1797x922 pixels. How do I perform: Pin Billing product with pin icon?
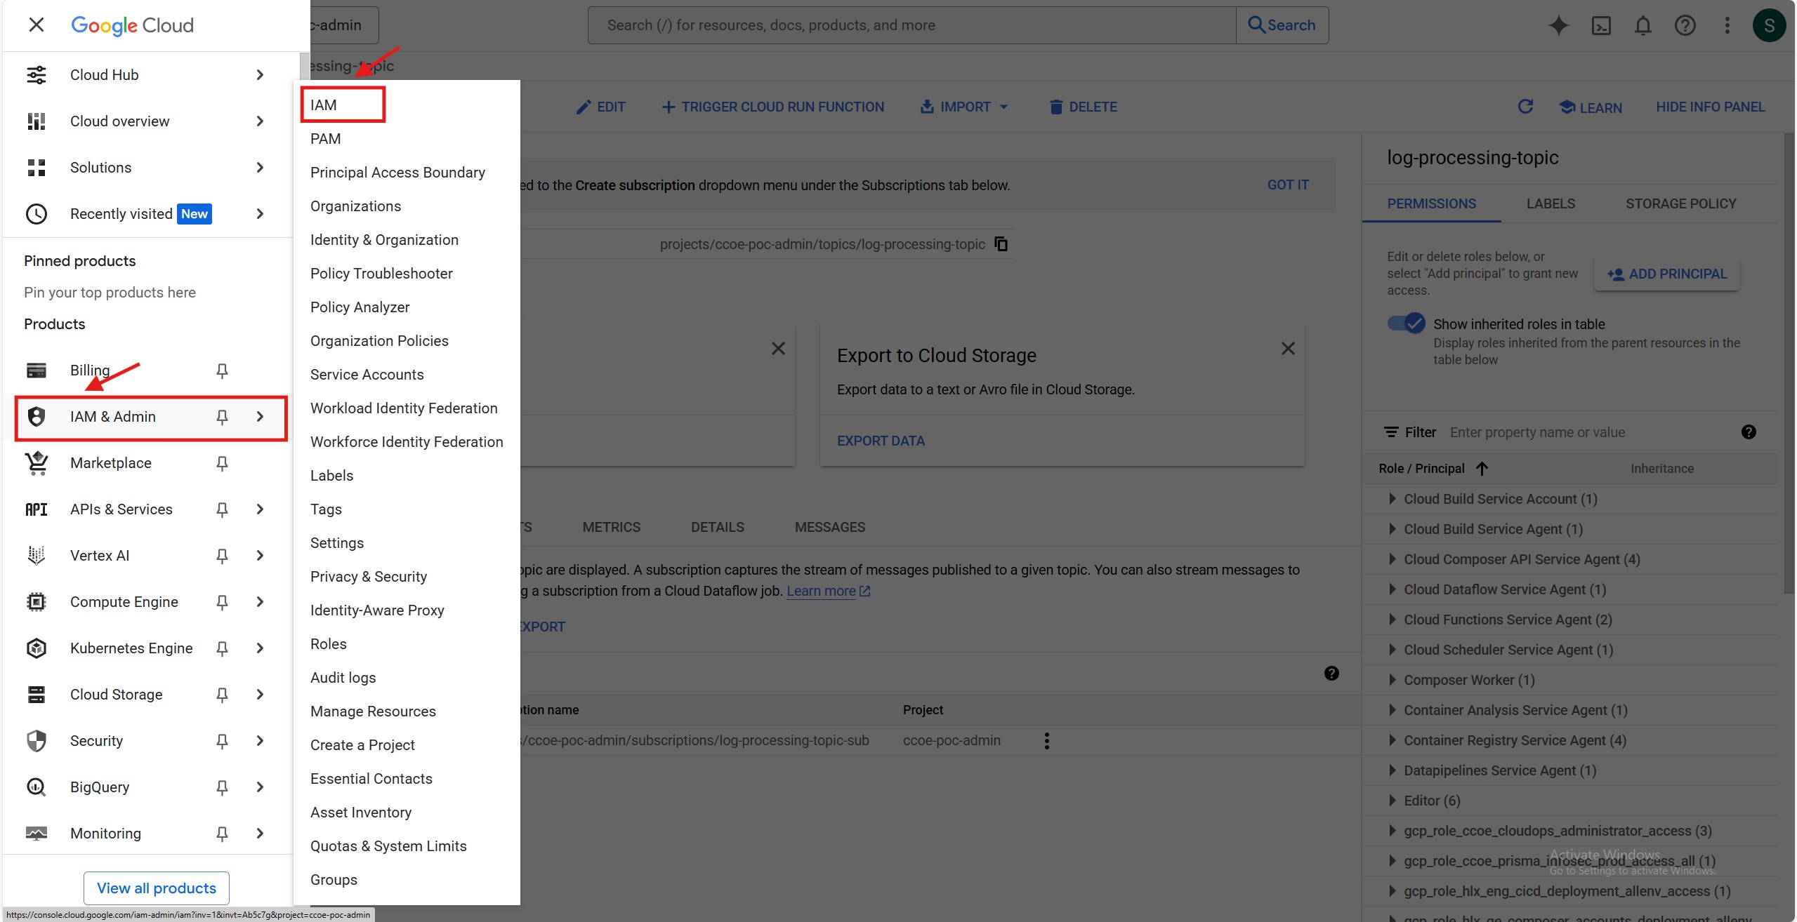click(222, 370)
